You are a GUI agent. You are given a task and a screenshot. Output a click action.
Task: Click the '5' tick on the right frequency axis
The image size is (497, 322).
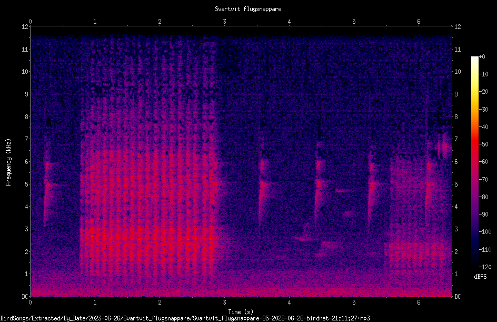pyautogui.click(x=456, y=184)
